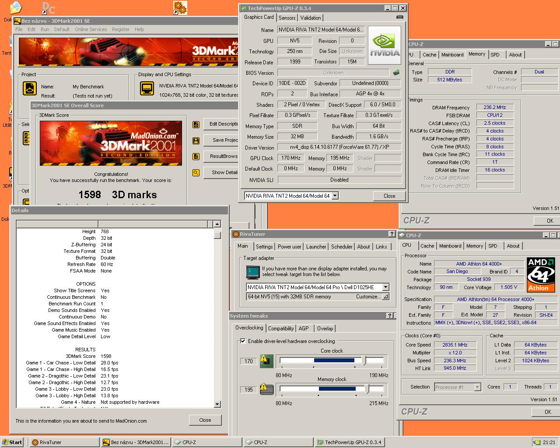
Task: Open the CPU-Z Processor selection dropdown
Action: pos(477,387)
